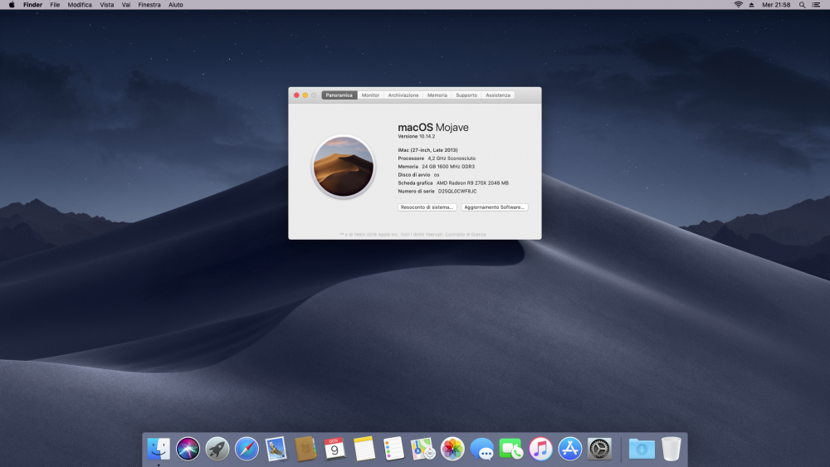The width and height of the screenshot is (830, 467).
Task: Click the clock showing Mer 21:58
Action: click(776, 5)
